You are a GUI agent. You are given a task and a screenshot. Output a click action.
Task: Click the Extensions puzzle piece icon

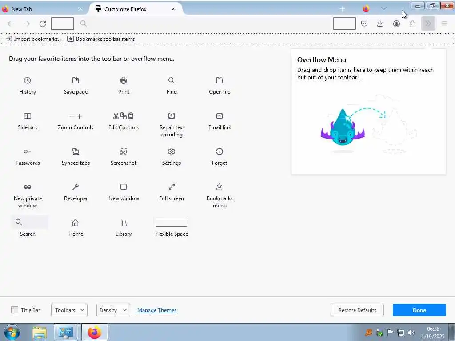point(412,24)
